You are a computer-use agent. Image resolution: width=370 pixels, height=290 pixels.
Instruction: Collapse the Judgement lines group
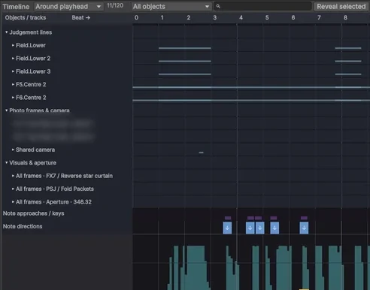point(7,32)
